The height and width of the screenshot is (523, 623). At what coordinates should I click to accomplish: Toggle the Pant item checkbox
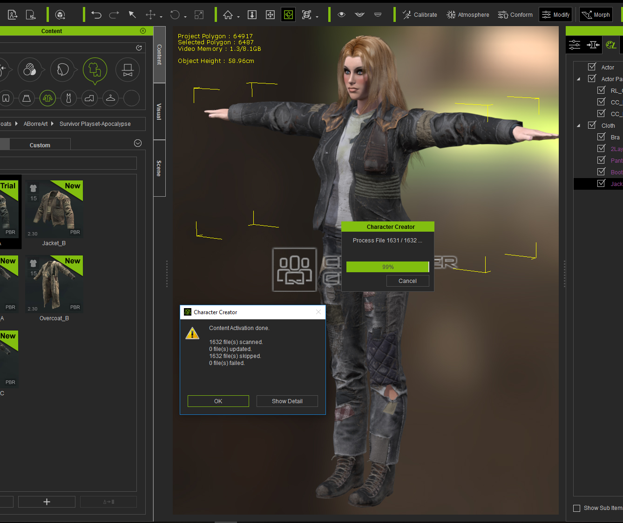(x=601, y=160)
